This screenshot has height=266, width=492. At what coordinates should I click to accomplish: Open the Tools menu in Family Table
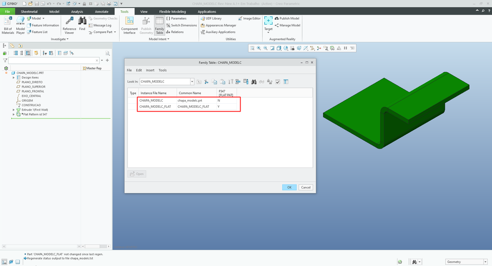(163, 70)
